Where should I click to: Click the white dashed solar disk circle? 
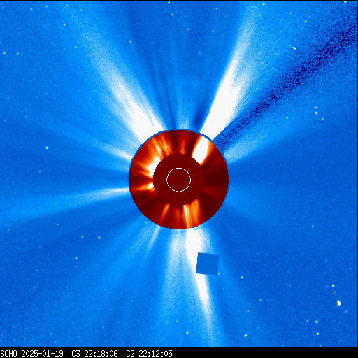point(179,180)
